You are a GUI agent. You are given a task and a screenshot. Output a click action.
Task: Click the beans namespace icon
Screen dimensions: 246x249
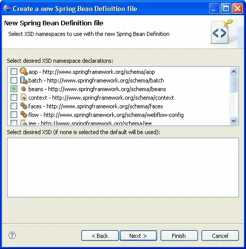24,89
